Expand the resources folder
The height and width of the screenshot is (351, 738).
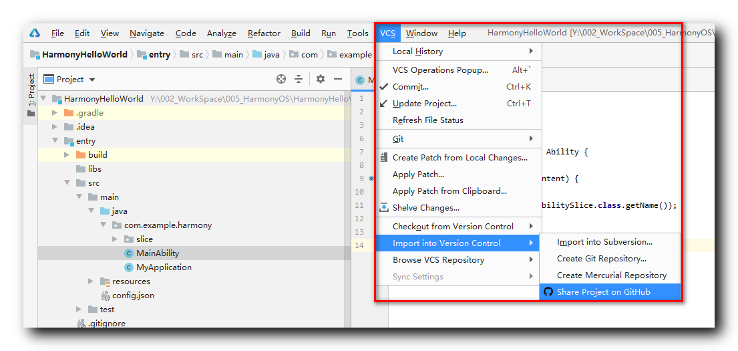(91, 281)
